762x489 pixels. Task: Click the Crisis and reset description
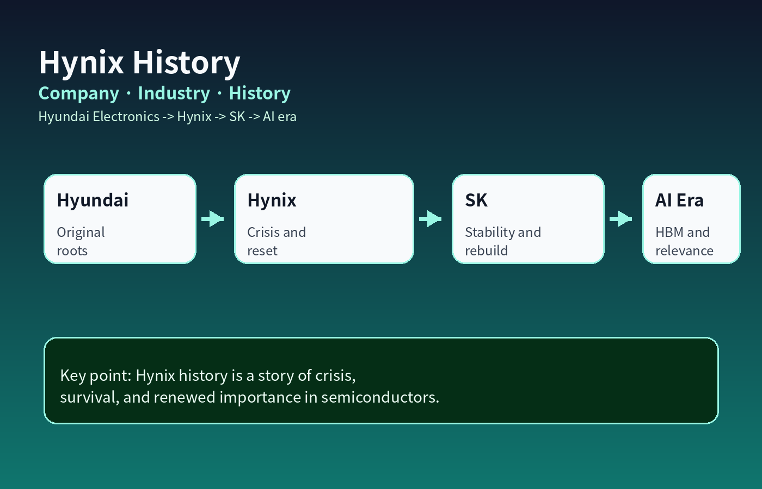pyautogui.click(x=276, y=241)
